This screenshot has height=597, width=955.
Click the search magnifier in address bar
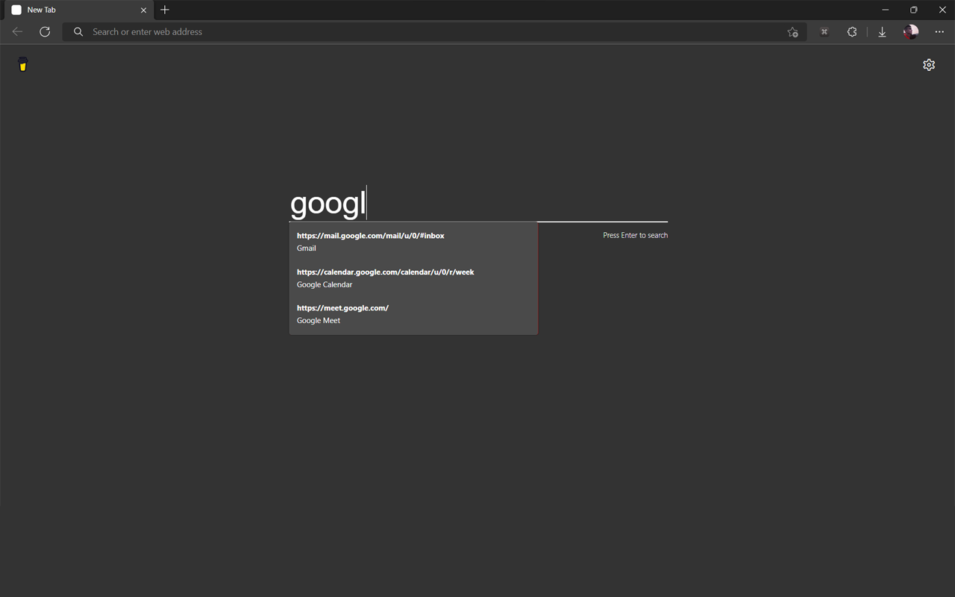pyautogui.click(x=78, y=31)
